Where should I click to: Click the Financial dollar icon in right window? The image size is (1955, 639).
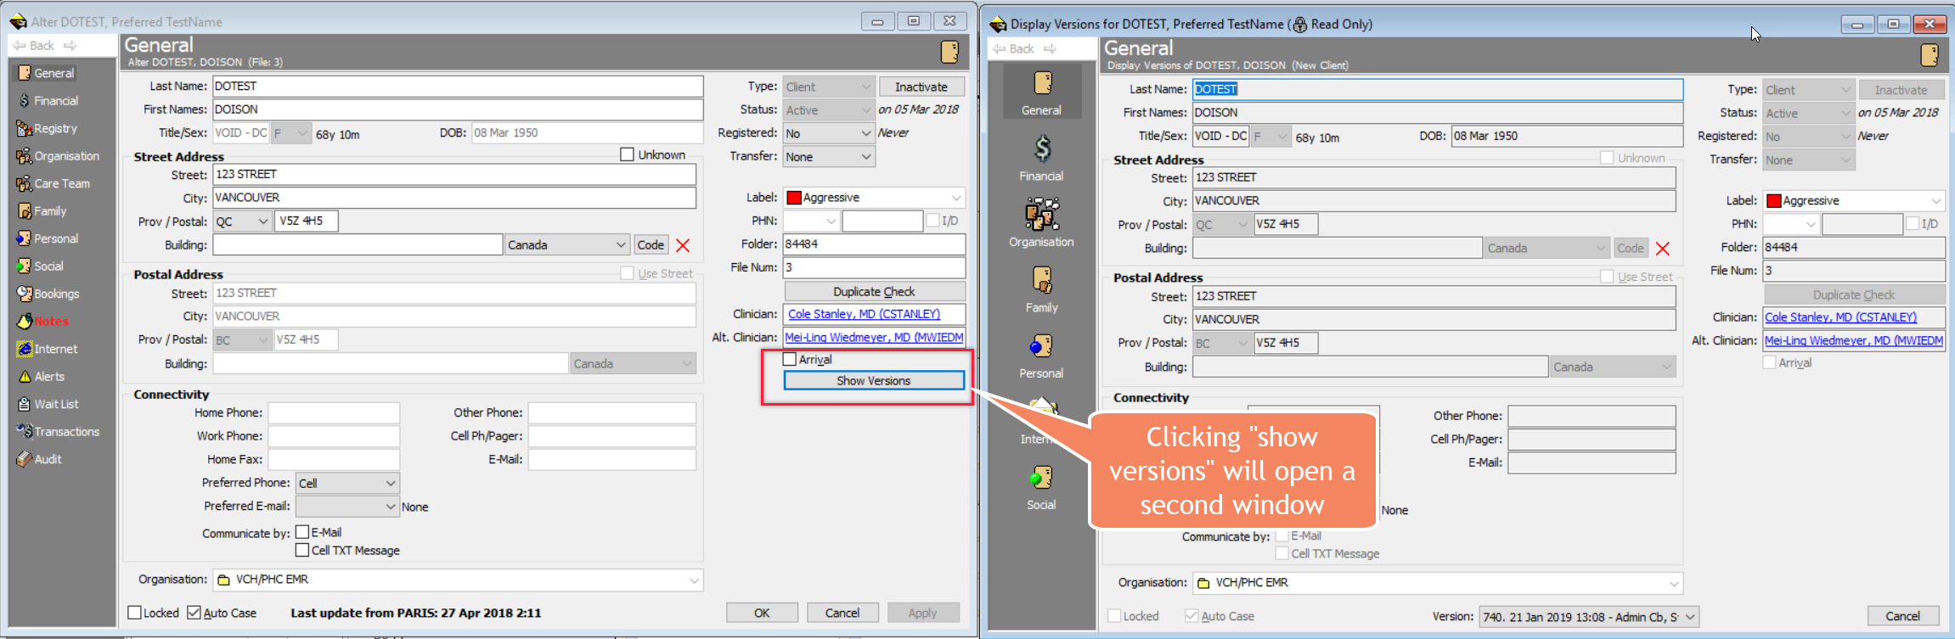point(1041,149)
